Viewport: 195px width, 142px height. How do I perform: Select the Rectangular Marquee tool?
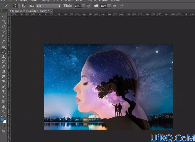coord(3,22)
